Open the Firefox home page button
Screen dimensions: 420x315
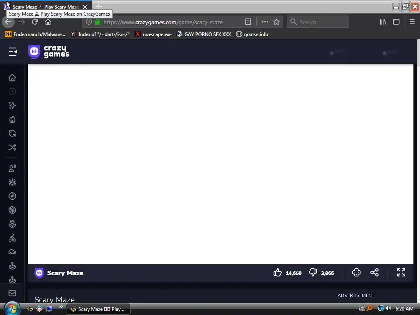48,22
